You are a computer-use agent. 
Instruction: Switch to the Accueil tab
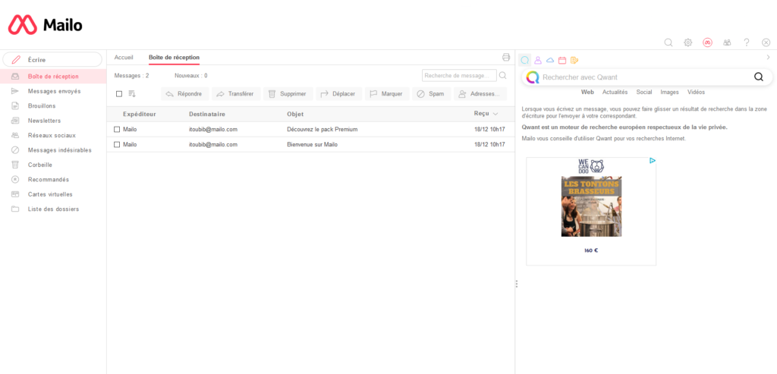point(124,58)
